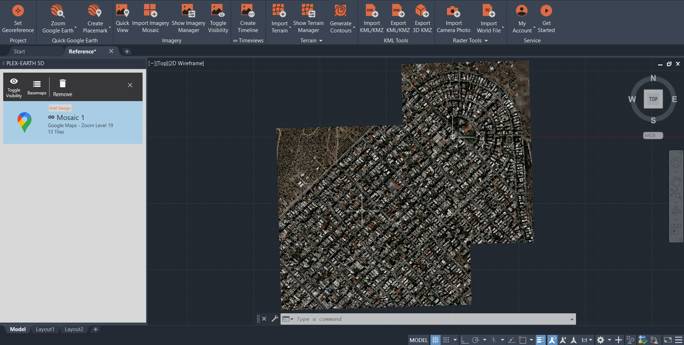
Task: Click the Get Started play icon
Action: point(546,11)
